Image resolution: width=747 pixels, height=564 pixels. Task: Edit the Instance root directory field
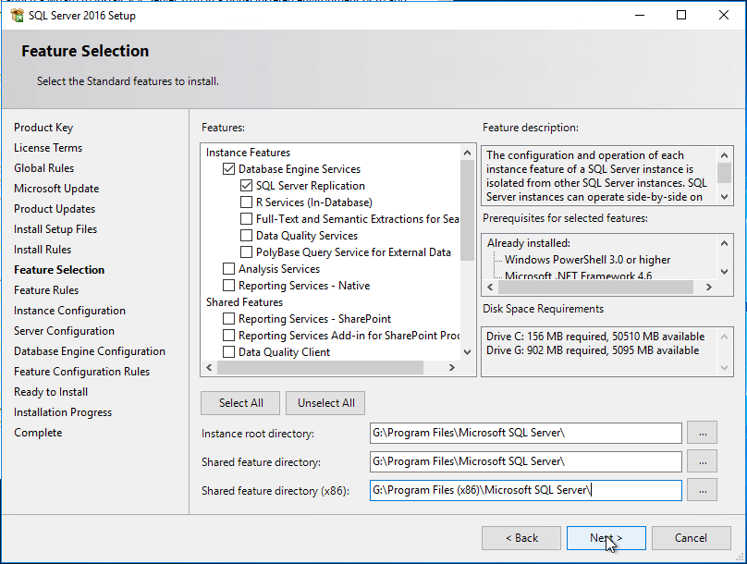pyautogui.click(x=525, y=433)
